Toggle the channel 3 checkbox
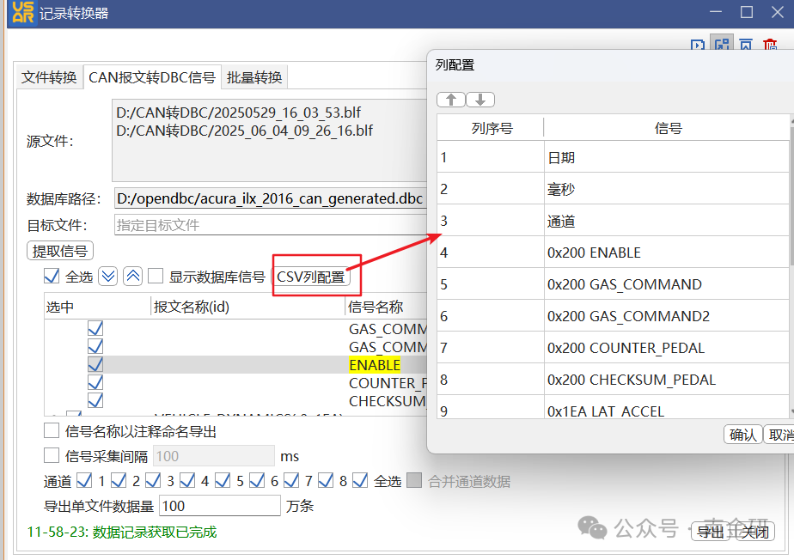Viewport: 794px width, 560px height. click(153, 480)
